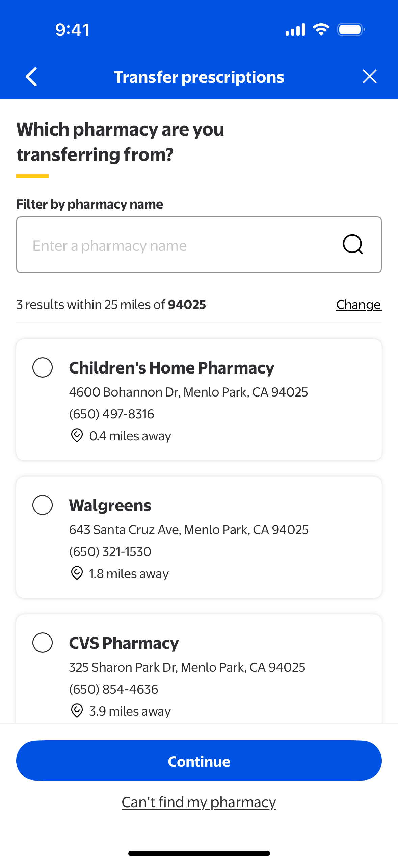Click the Change zip code link
398x864 pixels.
point(359,305)
